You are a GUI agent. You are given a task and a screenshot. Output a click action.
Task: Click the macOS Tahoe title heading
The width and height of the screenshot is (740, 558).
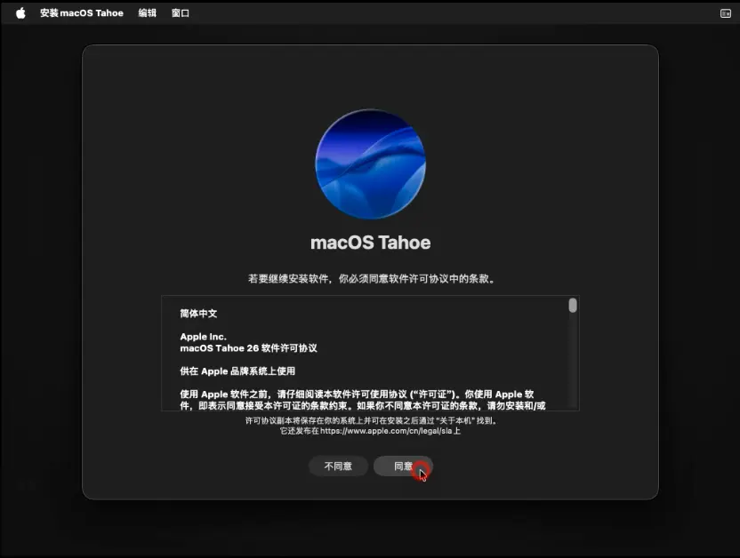click(370, 243)
